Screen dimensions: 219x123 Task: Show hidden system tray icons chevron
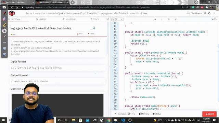tap(166, 120)
